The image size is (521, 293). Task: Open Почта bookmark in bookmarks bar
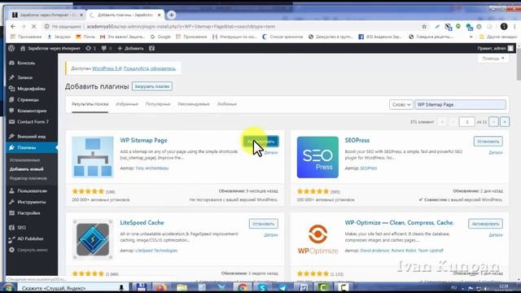pos(85,37)
